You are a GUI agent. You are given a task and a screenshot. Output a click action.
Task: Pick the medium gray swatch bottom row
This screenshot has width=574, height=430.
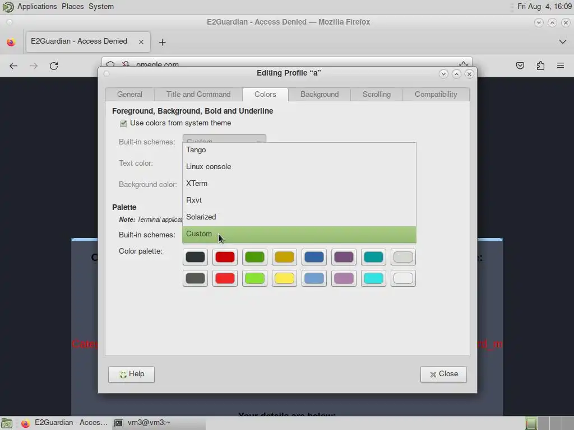195,278
